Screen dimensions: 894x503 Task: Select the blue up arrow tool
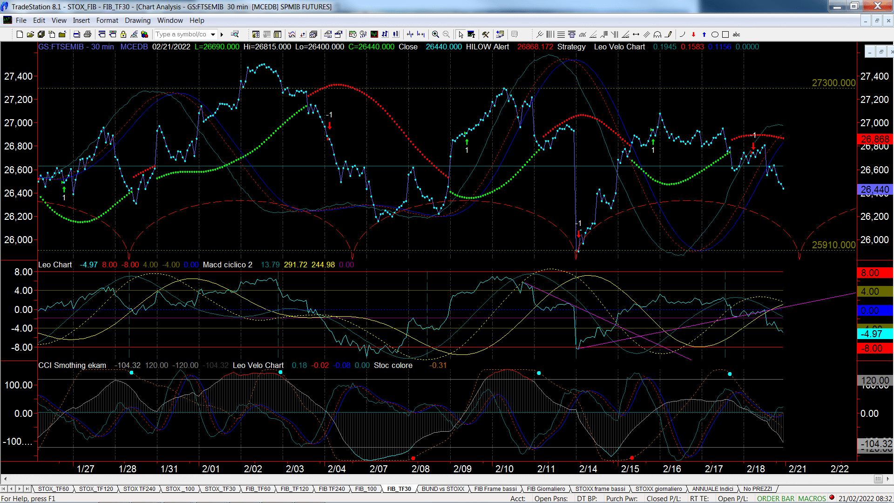pos(704,34)
